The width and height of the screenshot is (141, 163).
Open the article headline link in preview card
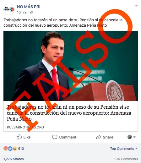(x=69, y=113)
